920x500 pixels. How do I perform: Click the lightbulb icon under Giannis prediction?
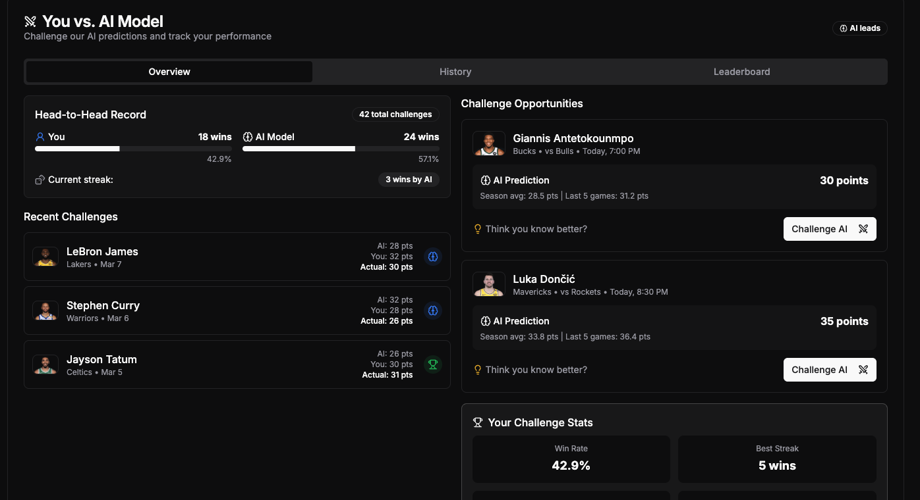(x=478, y=230)
